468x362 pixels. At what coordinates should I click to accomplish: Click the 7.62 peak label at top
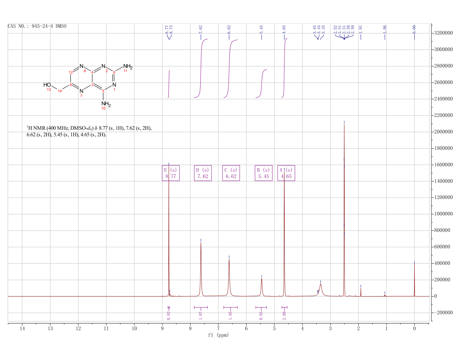[201, 29]
